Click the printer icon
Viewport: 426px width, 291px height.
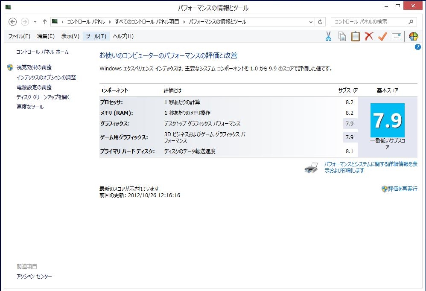click(x=311, y=168)
